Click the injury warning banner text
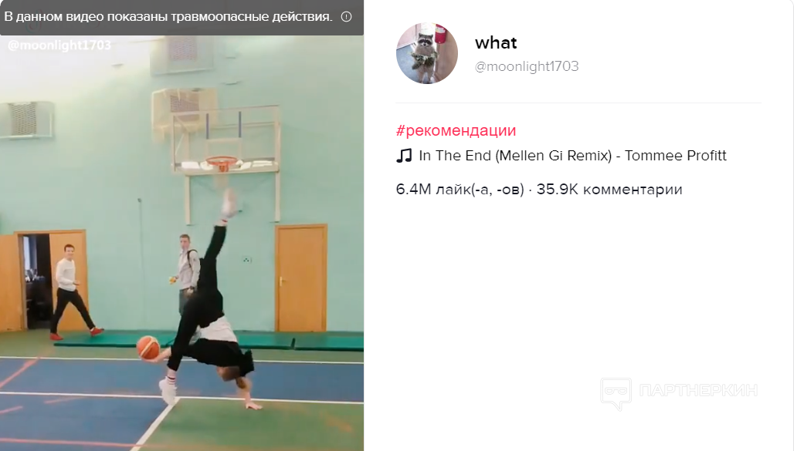The width and height of the screenshot is (797, 451). [168, 17]
